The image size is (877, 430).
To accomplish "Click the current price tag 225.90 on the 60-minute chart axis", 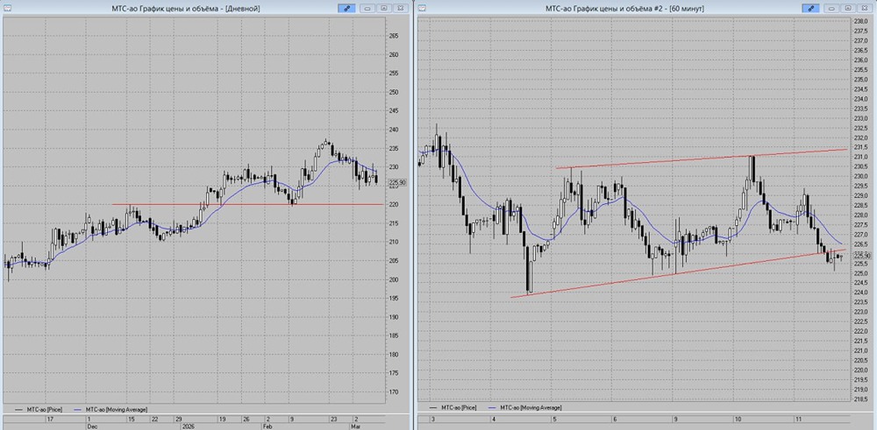I will coord(864,255).
